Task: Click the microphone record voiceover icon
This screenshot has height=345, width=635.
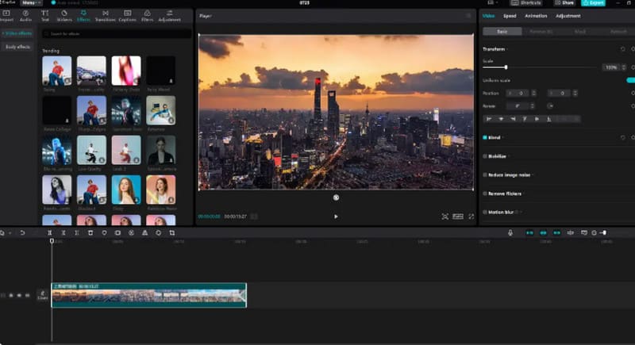Action: tap(510, 233)
